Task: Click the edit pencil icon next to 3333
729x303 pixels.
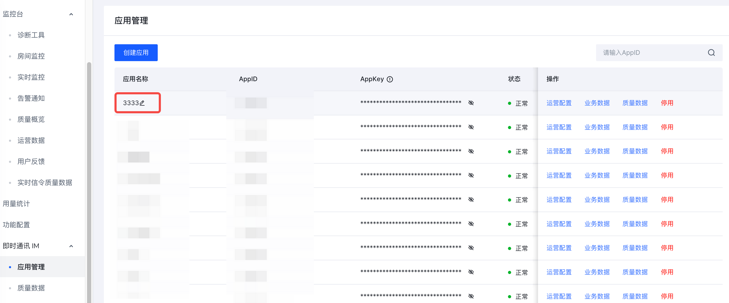Action: 142,103
